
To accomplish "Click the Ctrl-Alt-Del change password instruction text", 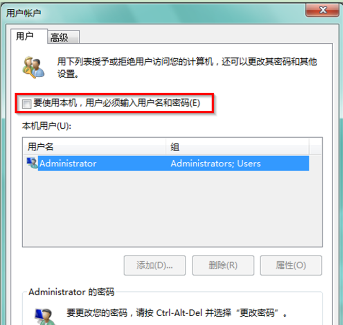I will (x=176, y=313).
